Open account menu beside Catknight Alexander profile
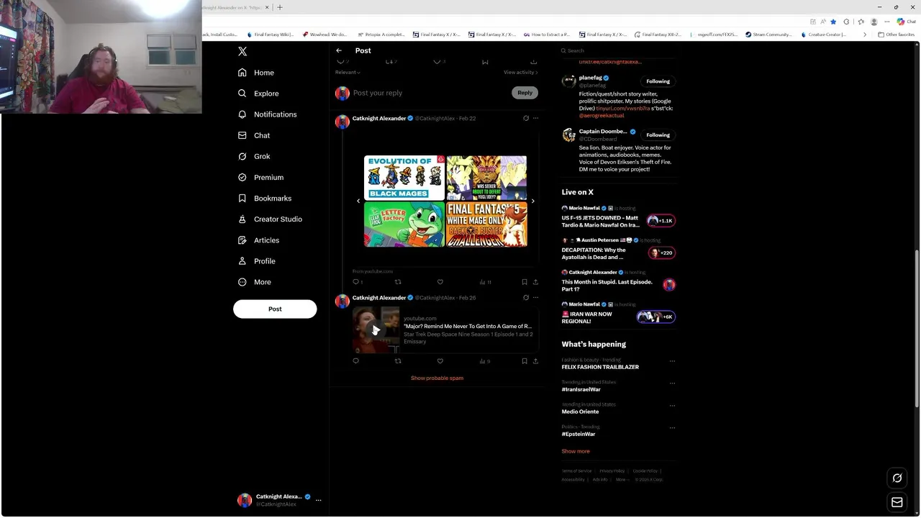Screen dimensions: 921x518 pyautogui.click(x=318, y=500)
